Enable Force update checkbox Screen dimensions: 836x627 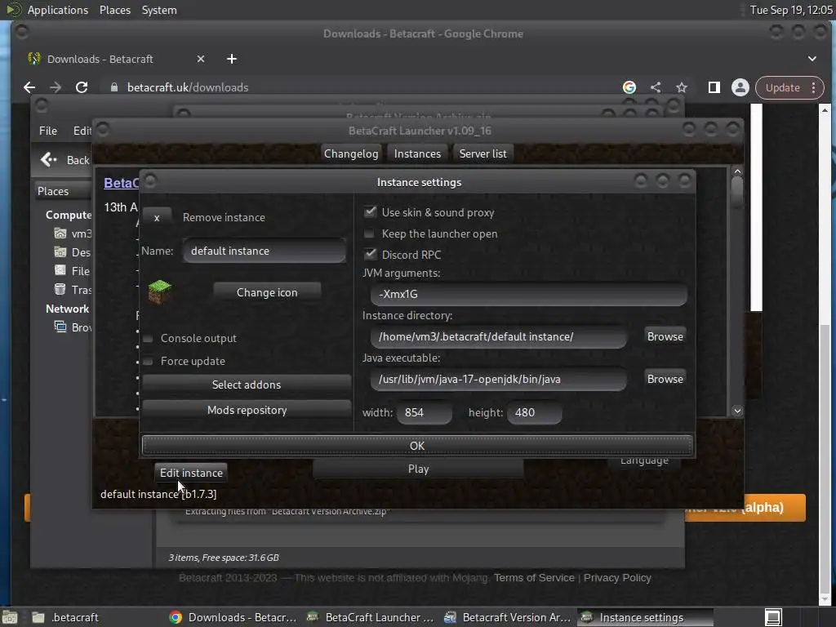pyautogui.click(x=149, y=361)
